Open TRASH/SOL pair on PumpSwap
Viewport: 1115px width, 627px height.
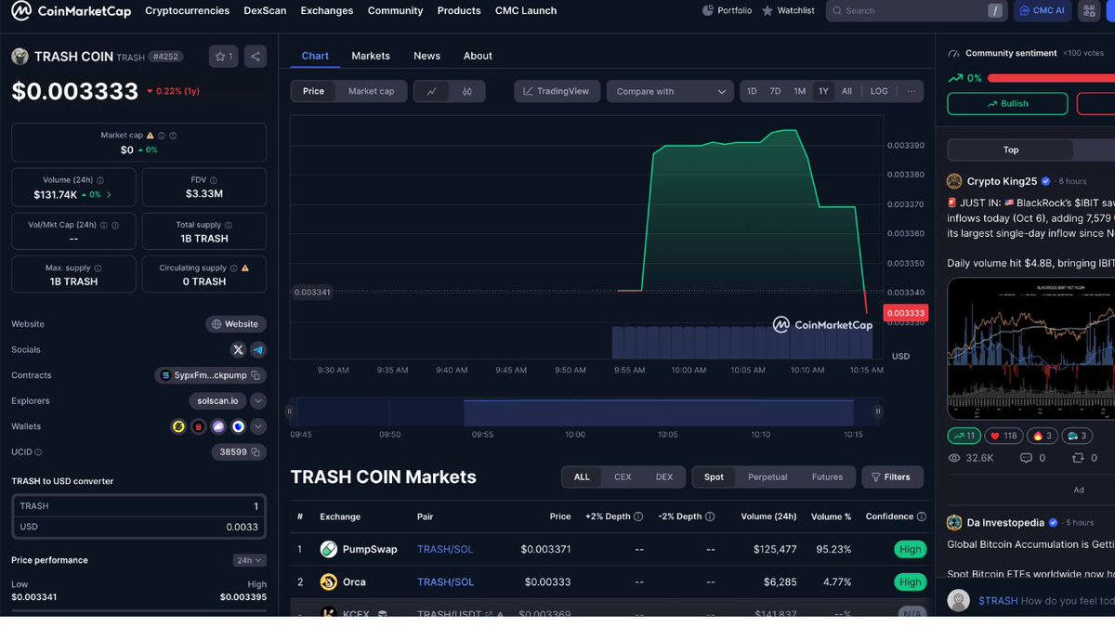pos(444,549)
